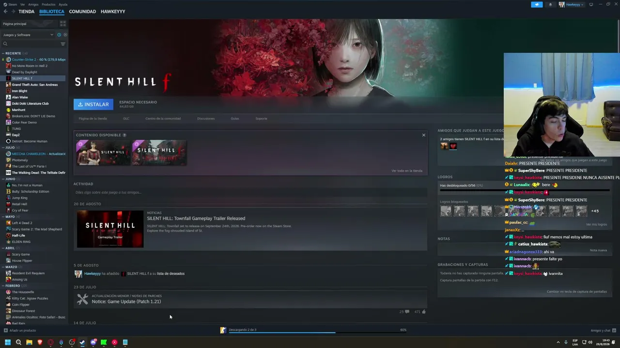The image size is (620, 348).
Task: Open Discord from the taskbar
Action: pyautogui.click(x=93, y=342)
